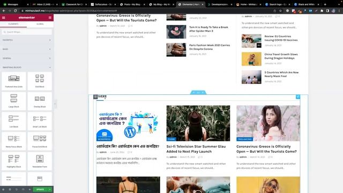Bookmark this page with star icon
Viewport: 343px width, 193px height.
[280, 11]
